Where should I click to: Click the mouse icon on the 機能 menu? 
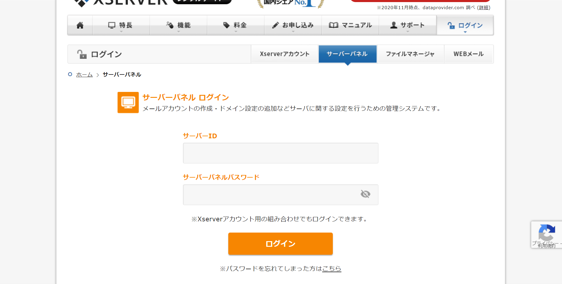coord(170,25)
